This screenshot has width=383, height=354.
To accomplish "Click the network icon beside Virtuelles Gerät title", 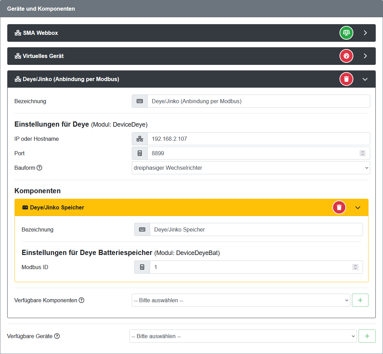I will [18, 56].
